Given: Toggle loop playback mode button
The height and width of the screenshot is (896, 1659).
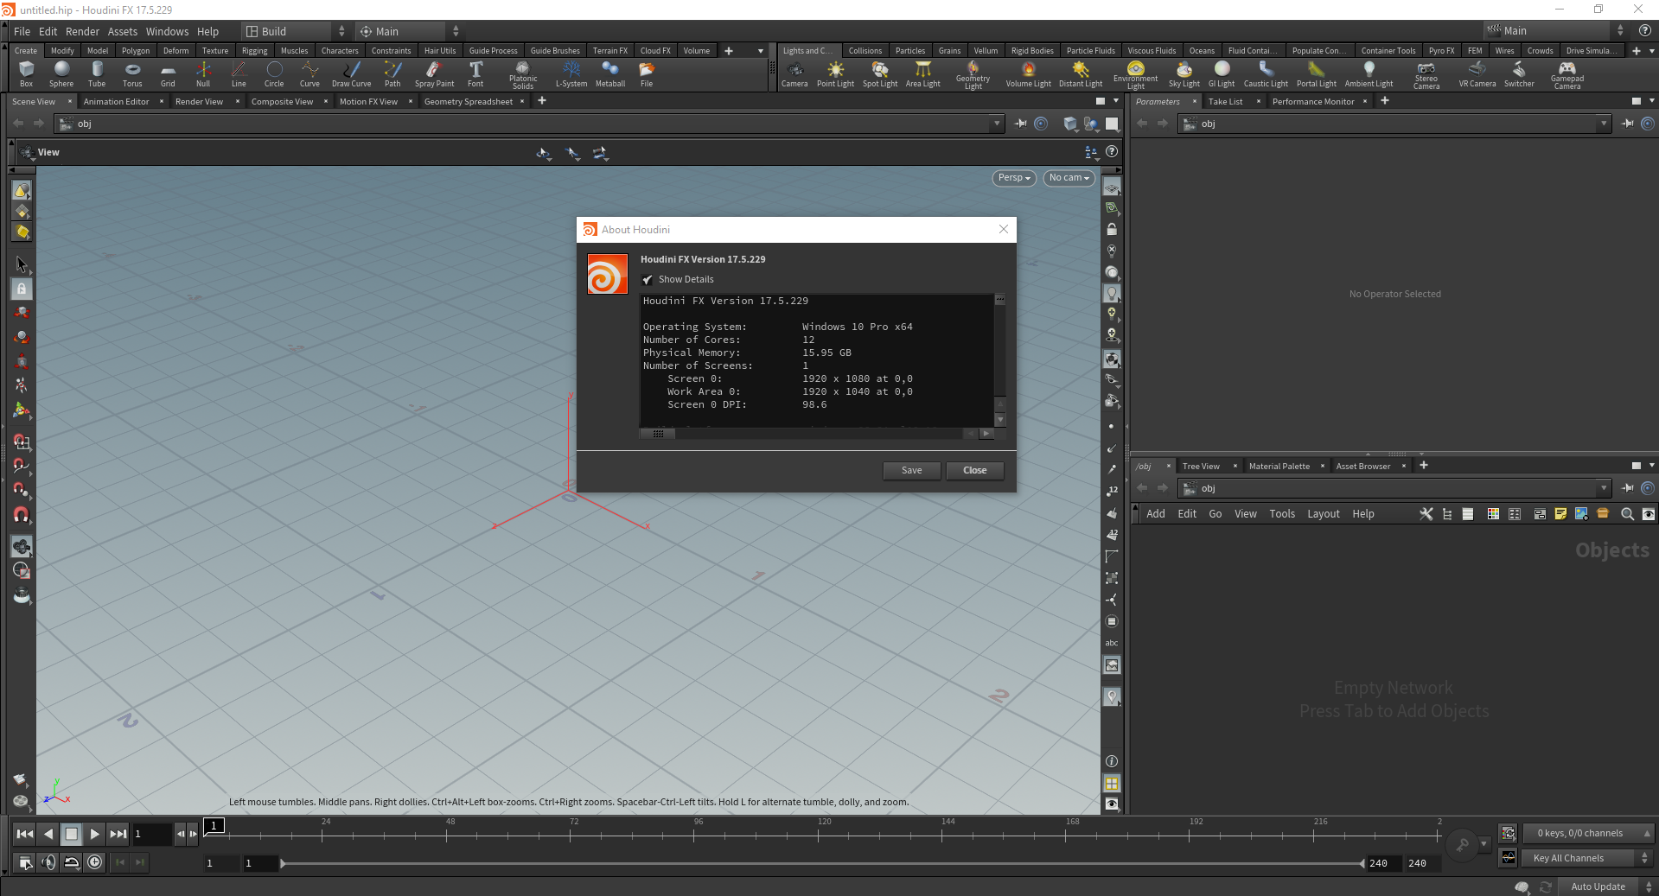Looking at the screenshot, I should point(72,862).
